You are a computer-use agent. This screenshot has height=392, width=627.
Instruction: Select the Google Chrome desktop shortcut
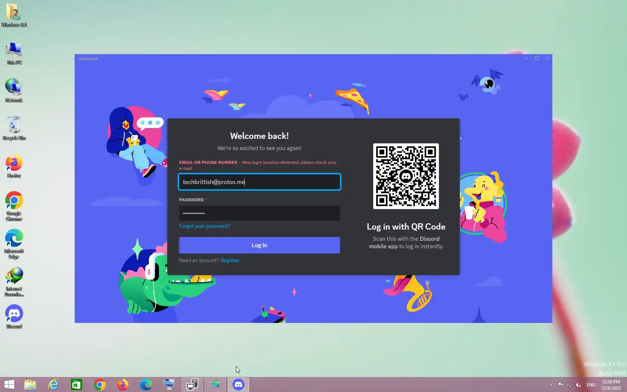click(14, 206)
